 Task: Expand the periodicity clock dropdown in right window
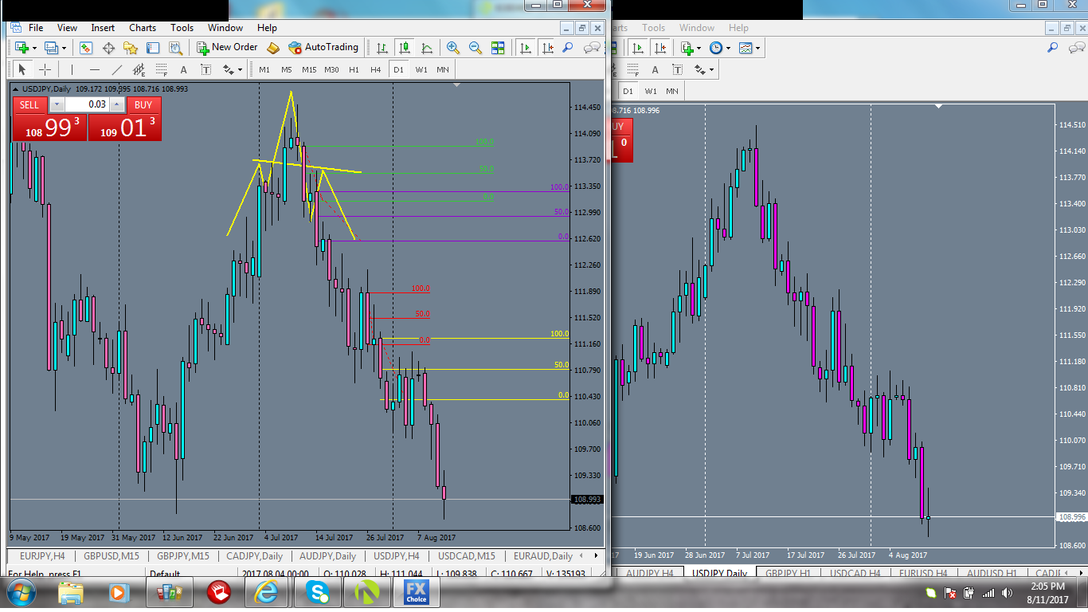[729, 48]
